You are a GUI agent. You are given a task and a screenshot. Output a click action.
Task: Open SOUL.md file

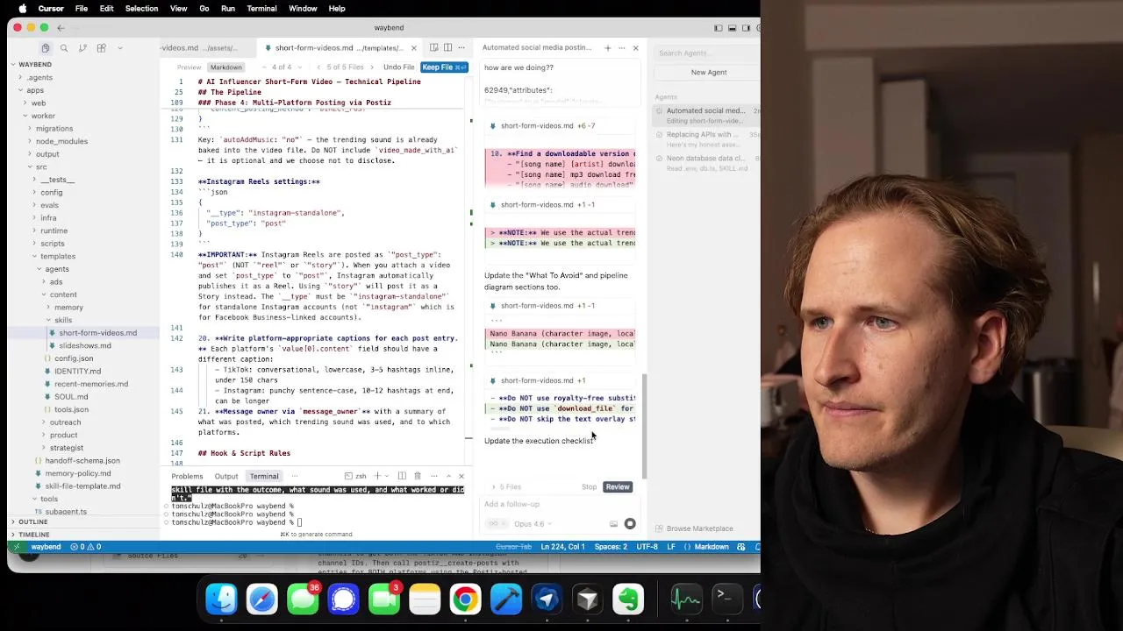(x=71, y=397)
